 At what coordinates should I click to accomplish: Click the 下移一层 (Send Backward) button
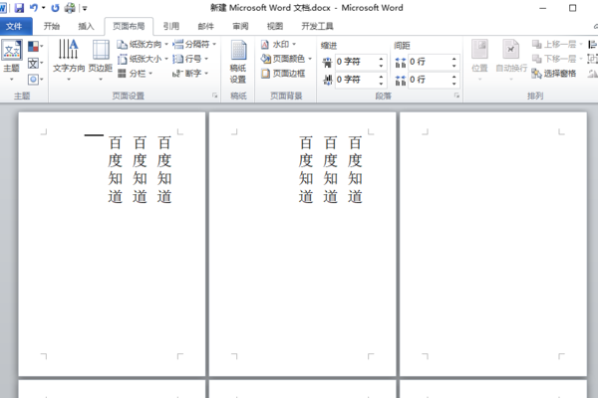click(557, 59)
